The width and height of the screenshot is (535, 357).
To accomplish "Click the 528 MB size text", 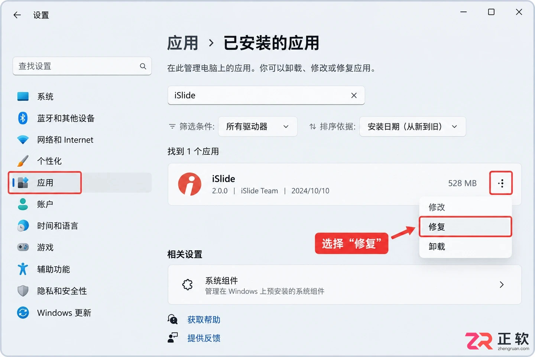I will (x=462, y=183).
